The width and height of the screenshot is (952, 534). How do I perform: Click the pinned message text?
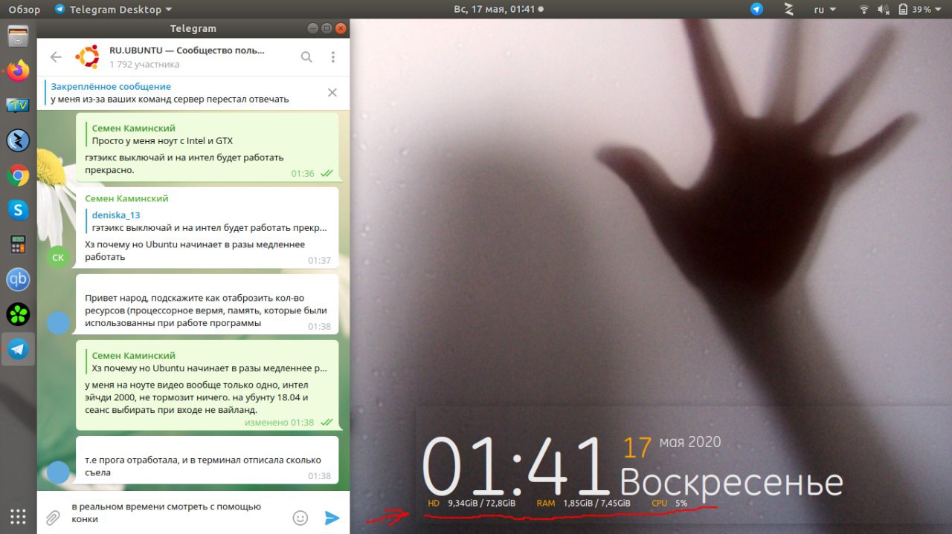click(170, 99)
